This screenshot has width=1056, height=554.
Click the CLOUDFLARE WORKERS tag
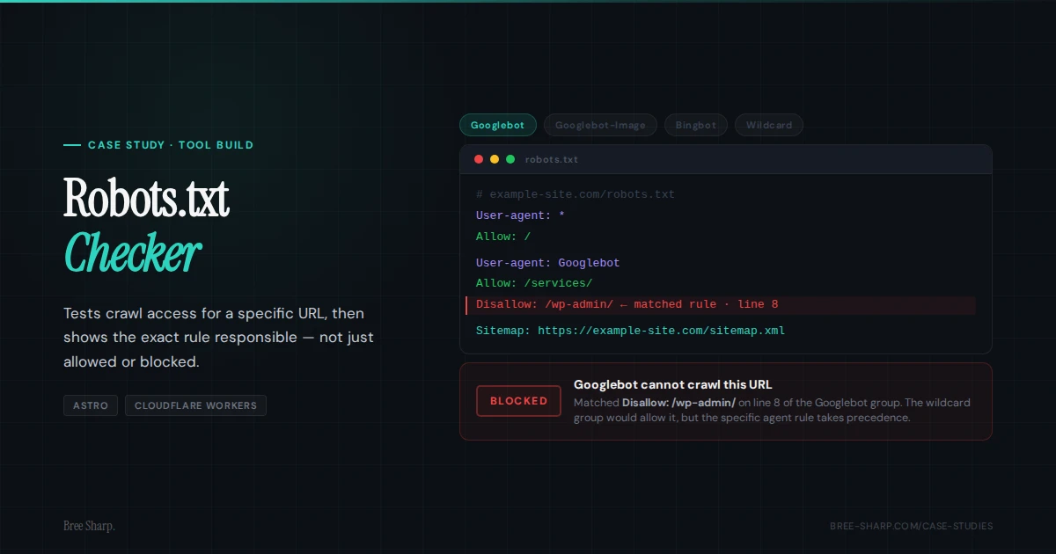195,405
